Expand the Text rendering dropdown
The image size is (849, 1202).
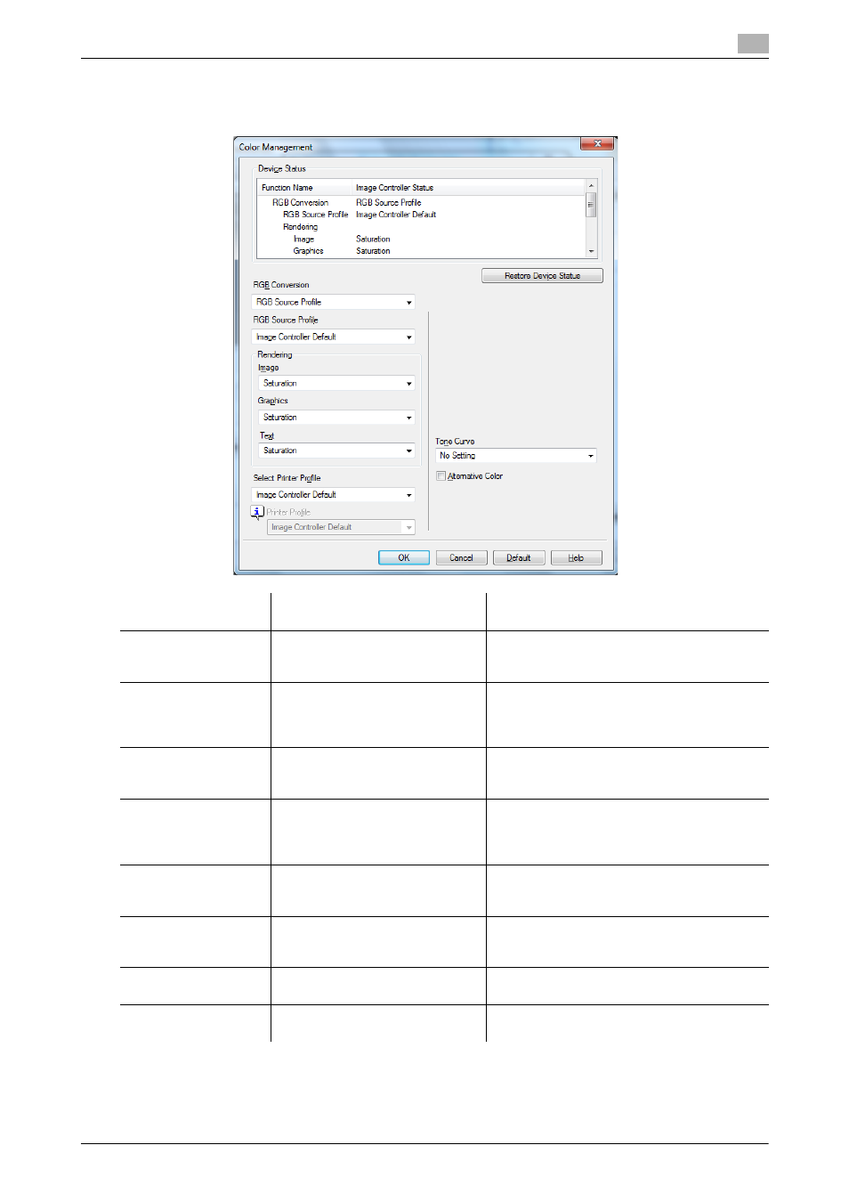pos(336,451)
